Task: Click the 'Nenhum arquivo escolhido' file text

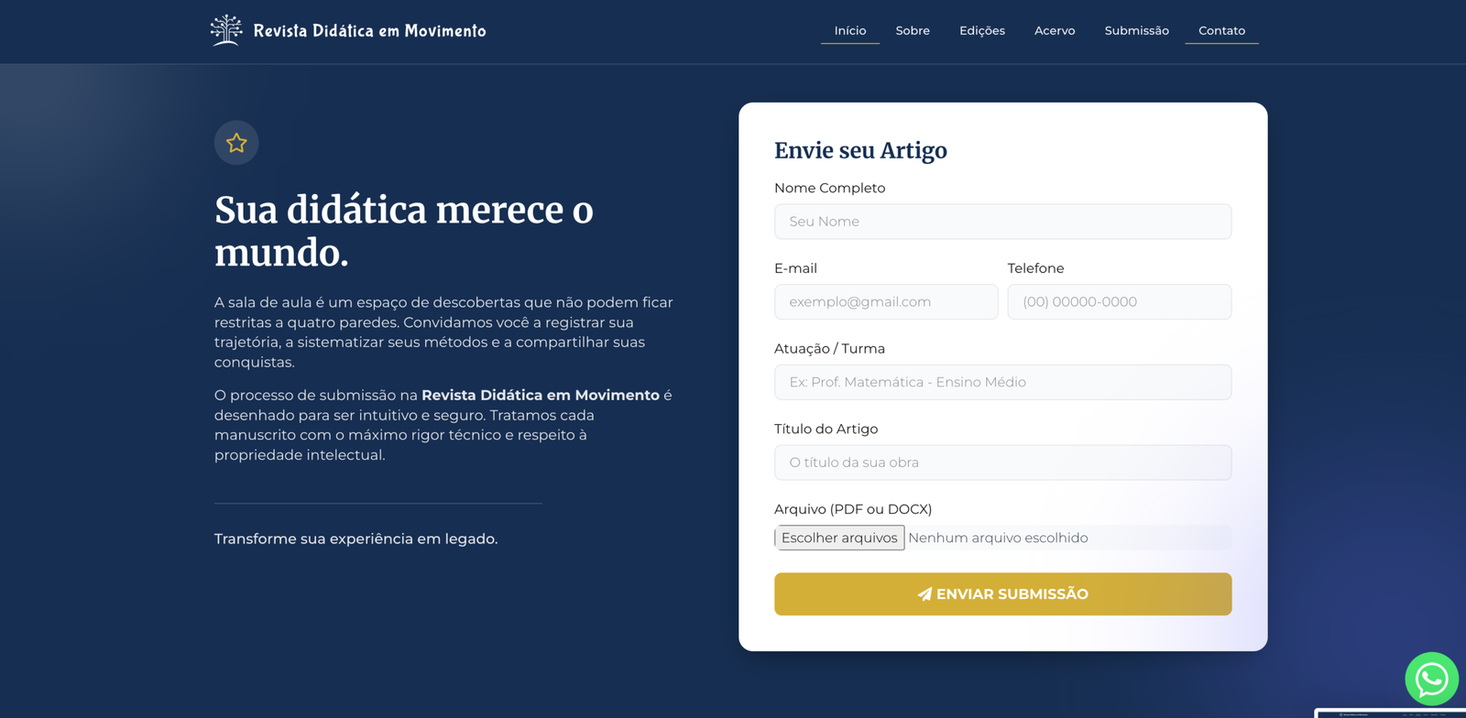Action: point(998,538)
